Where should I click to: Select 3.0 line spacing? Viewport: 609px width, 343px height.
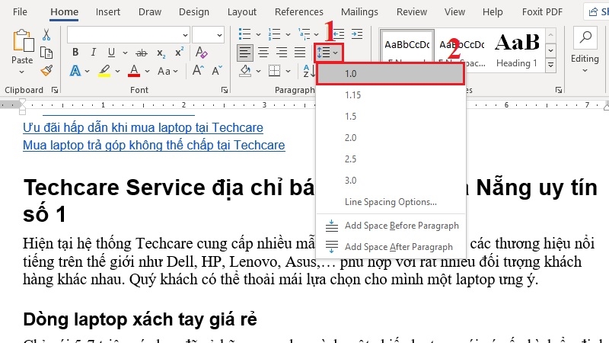391,181
